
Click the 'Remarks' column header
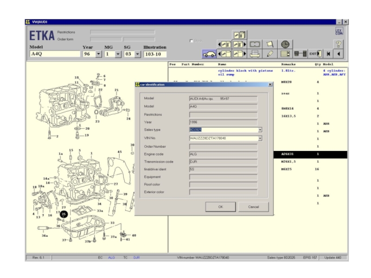pyautogui.click(x=288, y=64)
